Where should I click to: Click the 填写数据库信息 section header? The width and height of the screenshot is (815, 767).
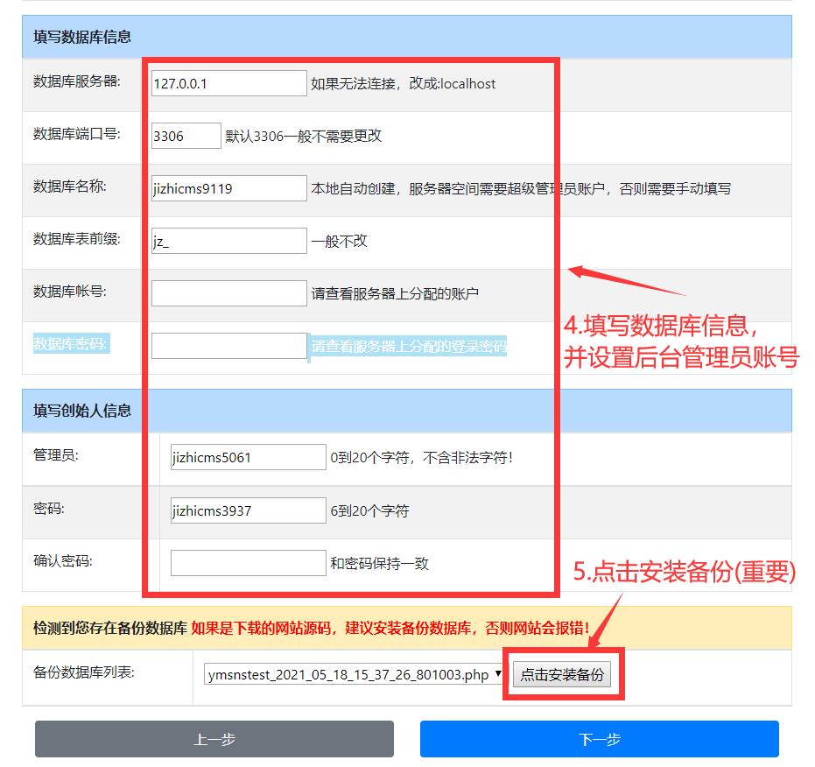pos(82,37)
